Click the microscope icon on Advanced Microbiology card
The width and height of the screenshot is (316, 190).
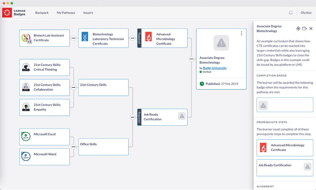[x=148, y=37]
